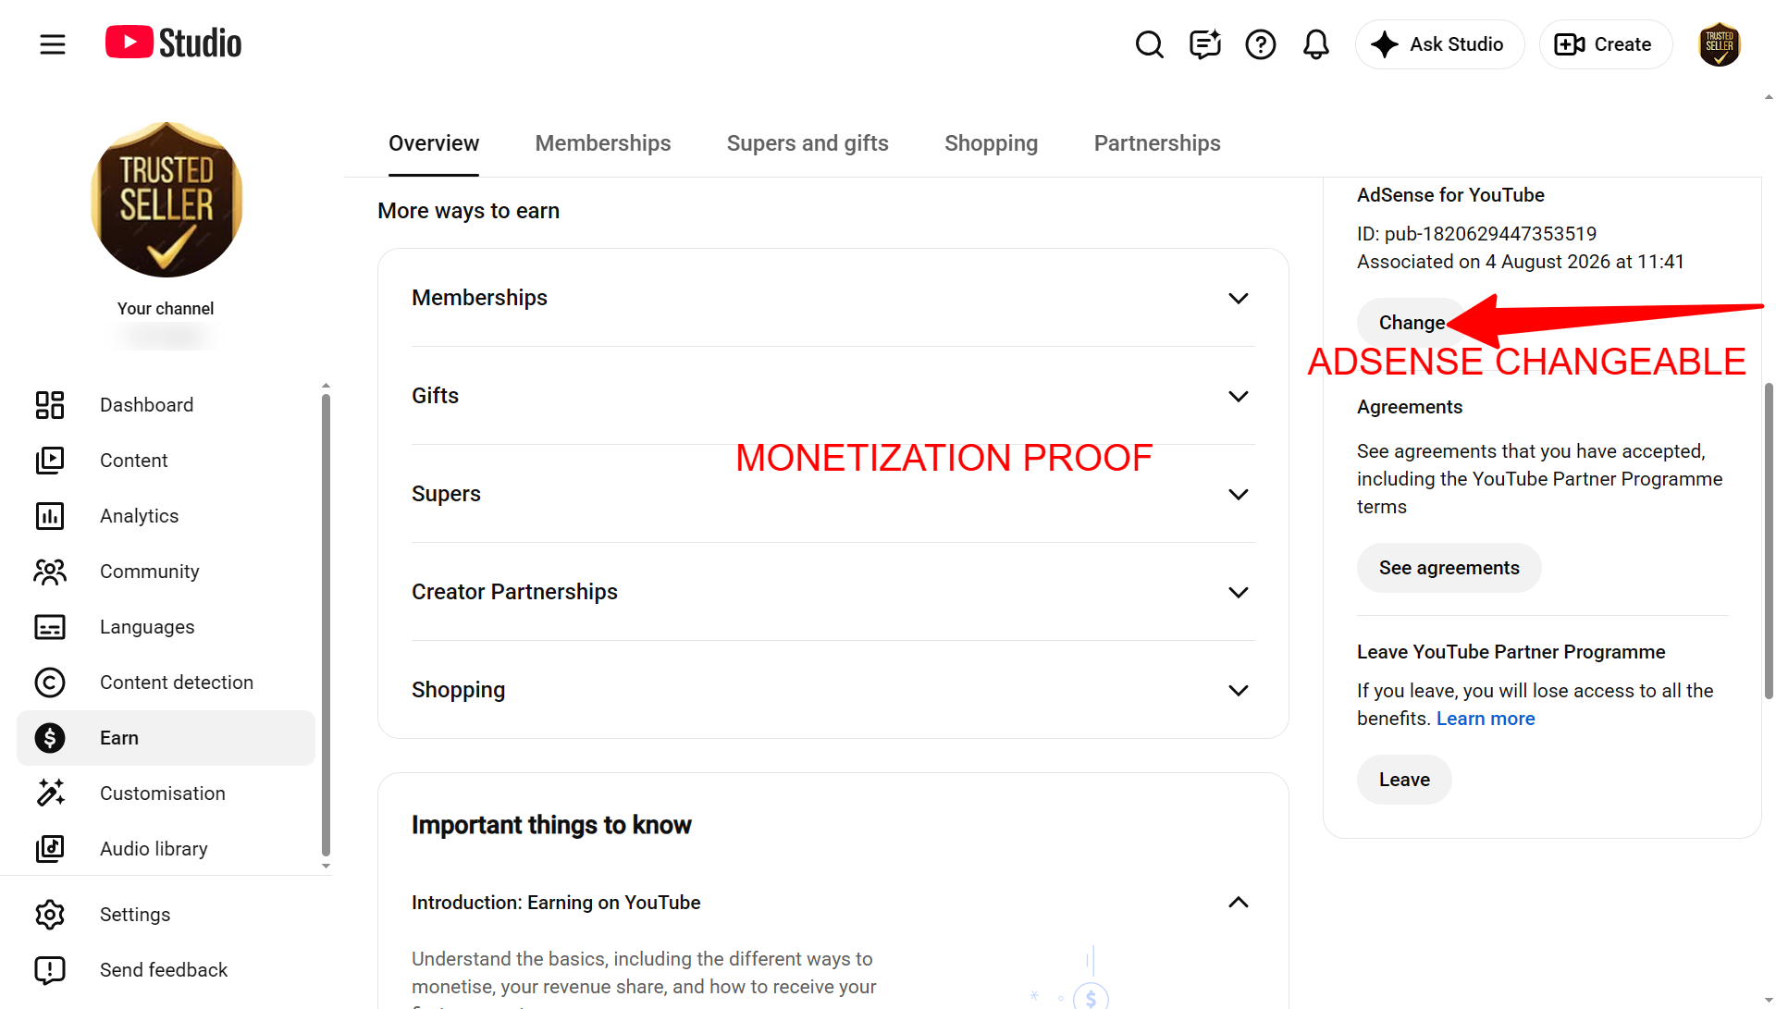Expand the Creator Partnerships section
Viewport: 1776px width, 1009px height.
click(832, 592)
